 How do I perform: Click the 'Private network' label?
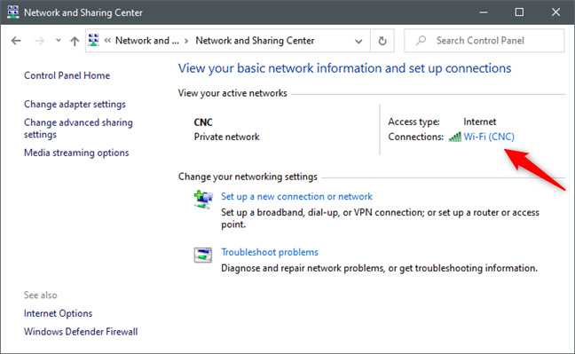coord(226,137)
